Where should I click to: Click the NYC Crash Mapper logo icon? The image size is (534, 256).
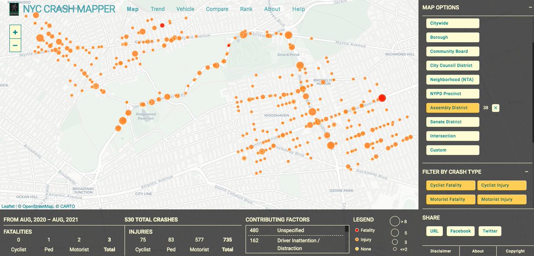(15, 9)
